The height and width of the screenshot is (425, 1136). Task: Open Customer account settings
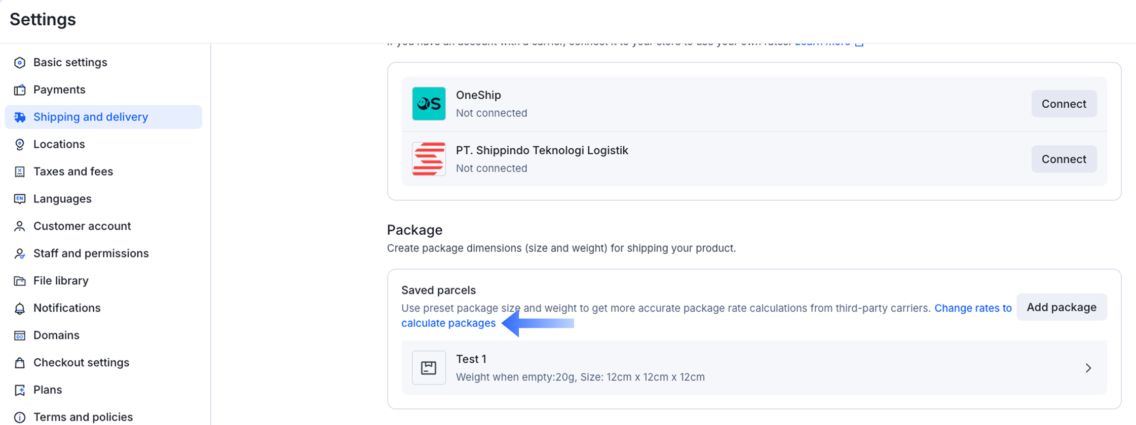click(x=82, y=226)
